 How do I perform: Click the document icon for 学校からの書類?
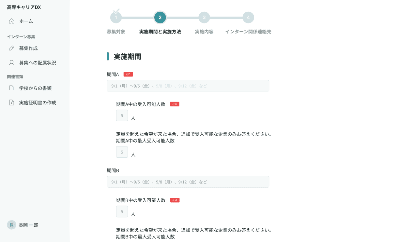coord(12,87)
